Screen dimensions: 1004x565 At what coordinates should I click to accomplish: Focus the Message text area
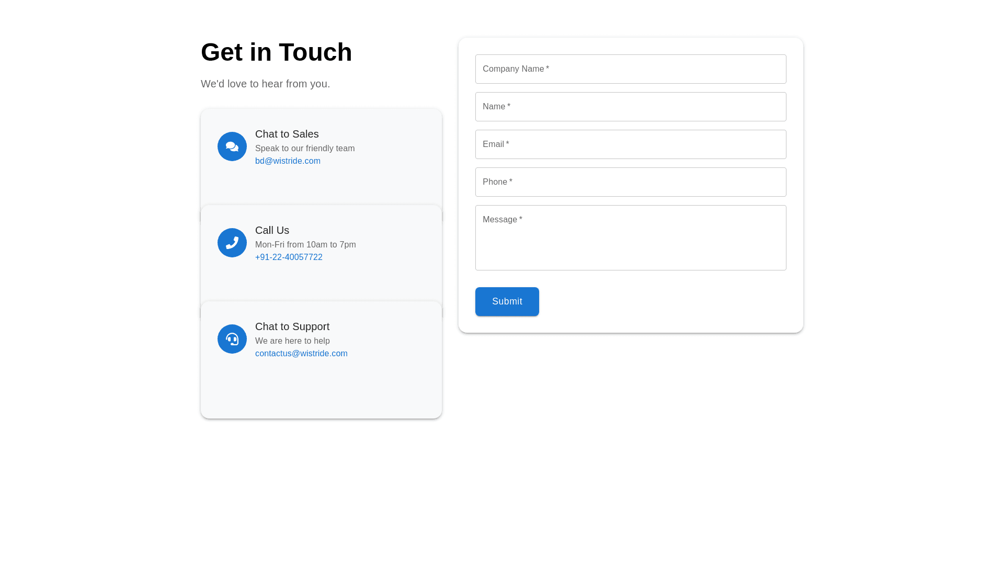click(630, 238)
